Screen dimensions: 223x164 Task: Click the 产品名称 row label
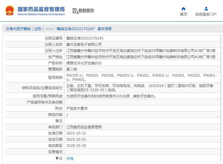pyautogui.click(x=55, y=63)
